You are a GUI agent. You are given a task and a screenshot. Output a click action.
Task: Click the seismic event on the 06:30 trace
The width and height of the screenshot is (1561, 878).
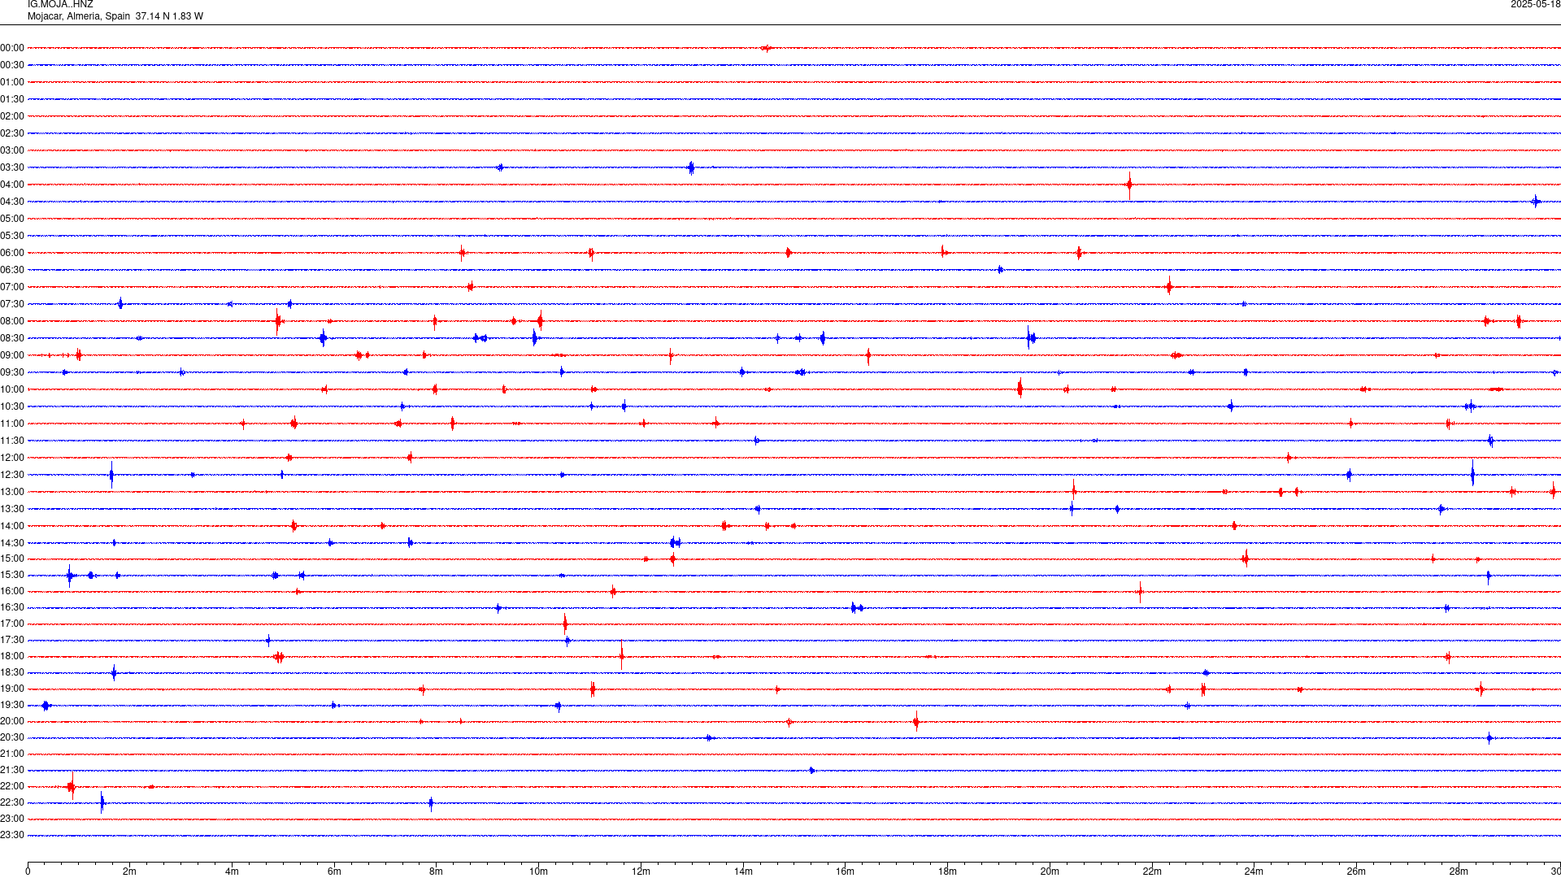[x=1000, y=270]
